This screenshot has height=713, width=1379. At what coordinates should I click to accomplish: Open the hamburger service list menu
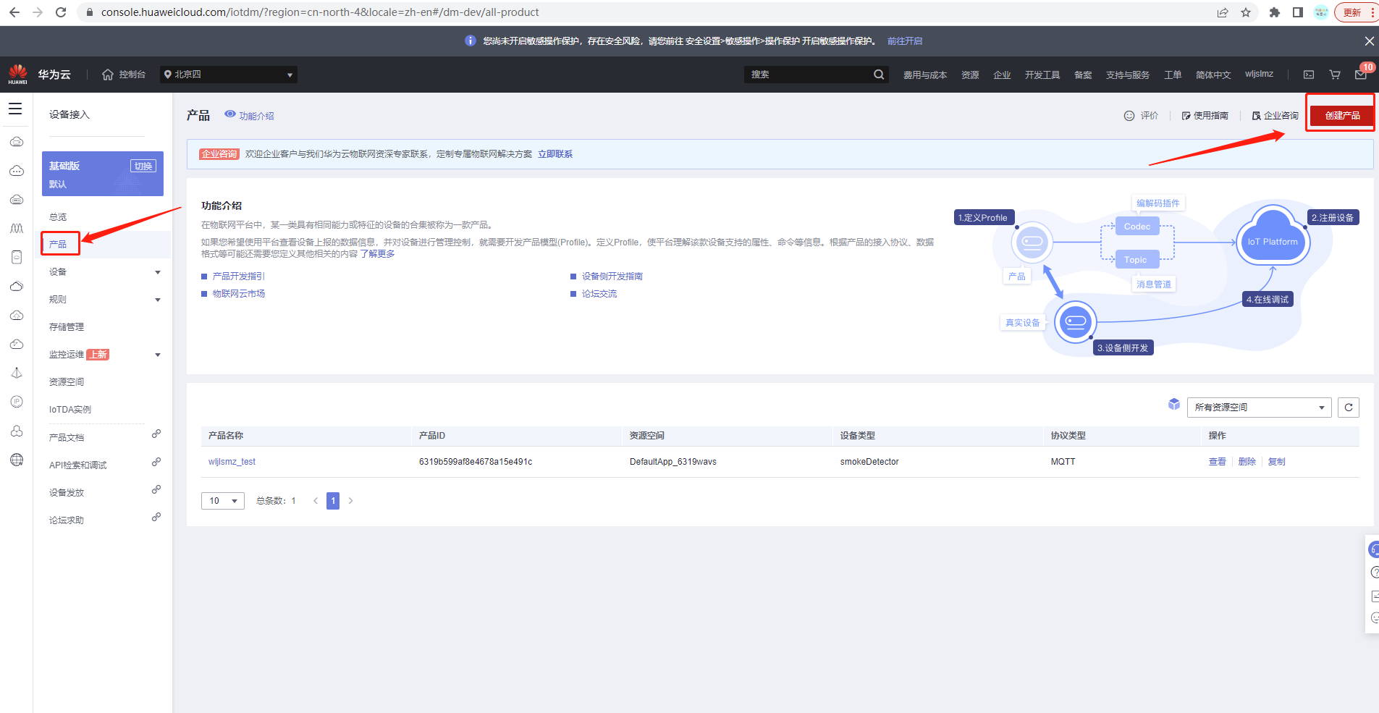click(x=15, y=109)
